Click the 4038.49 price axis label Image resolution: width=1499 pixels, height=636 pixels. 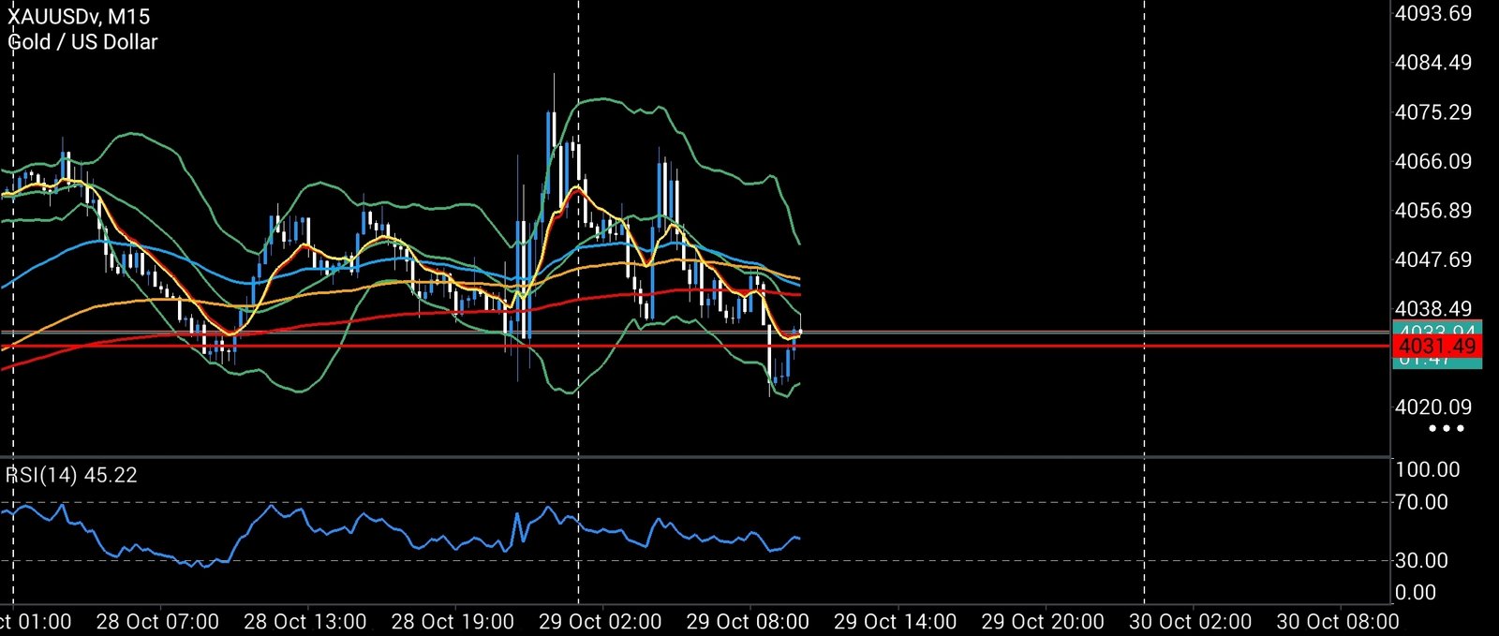click(x=1433, y=309)
